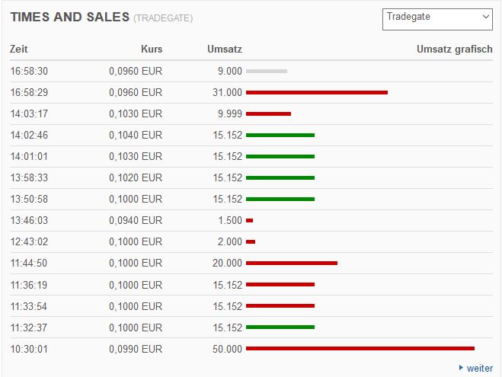Click the Umsatz grafisch column header
The height and width of the screenshot is (377, 502).
(455, 50)
